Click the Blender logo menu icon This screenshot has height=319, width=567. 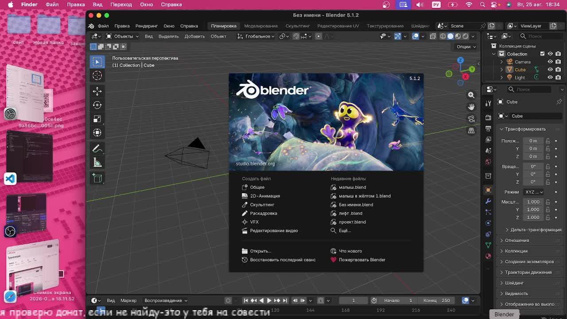(x=91, y=26)
